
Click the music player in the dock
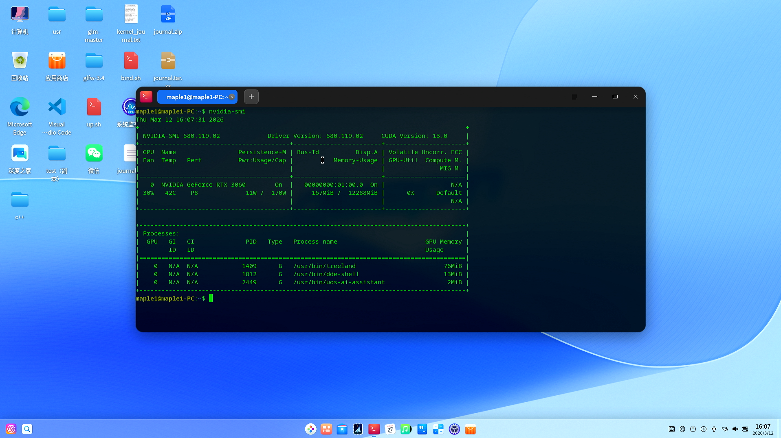click(x=406, y=429)
